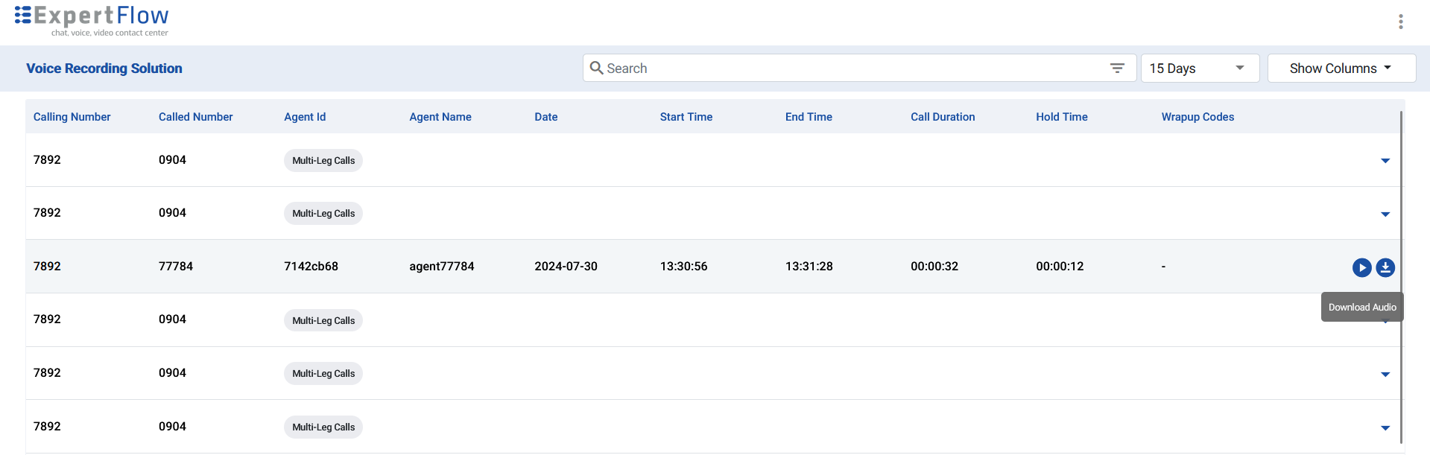
Task: Open the three-dot options menu
Action: (x=1401, y=22)
